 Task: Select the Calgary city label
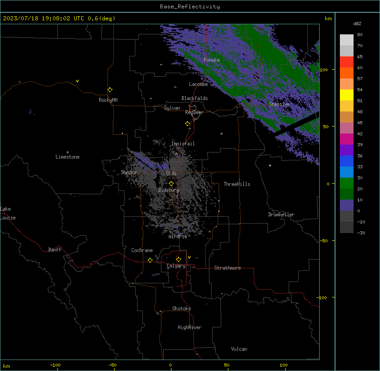[x=176, y=266]
